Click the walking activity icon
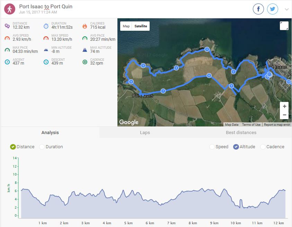The width and height of the screenshot is (292, 227). 10,9
